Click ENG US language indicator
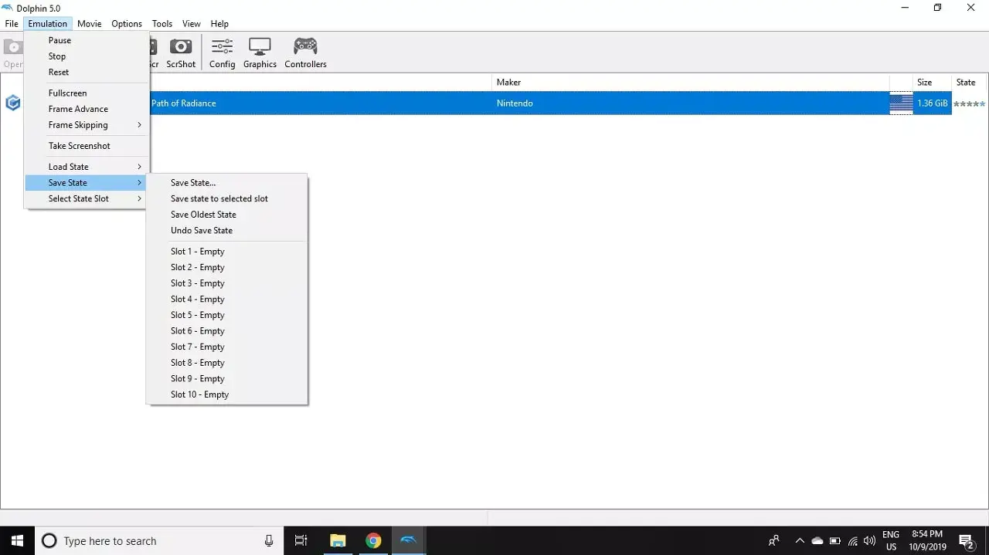The image size is (989, 555). tap(891, 540)
